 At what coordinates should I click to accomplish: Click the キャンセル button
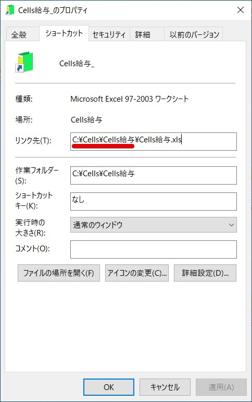tap(165, 387)
